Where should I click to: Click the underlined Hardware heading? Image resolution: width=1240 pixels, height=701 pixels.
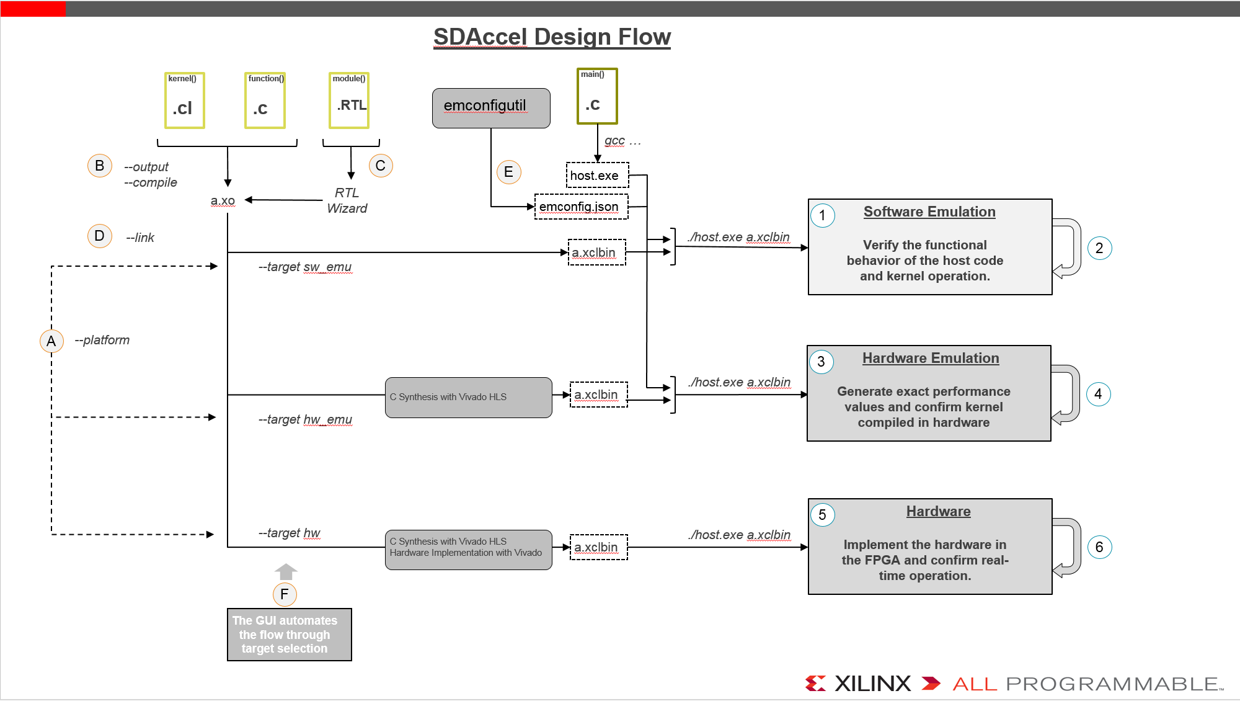pyautogui.click(x=939, y=512)
